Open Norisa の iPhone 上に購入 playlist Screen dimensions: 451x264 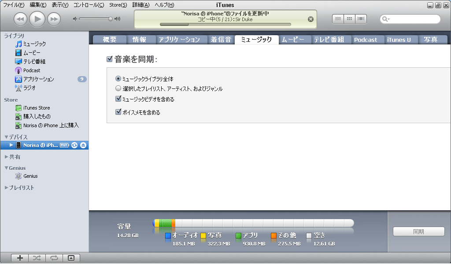pyautogui.click(x=47, y=125)
